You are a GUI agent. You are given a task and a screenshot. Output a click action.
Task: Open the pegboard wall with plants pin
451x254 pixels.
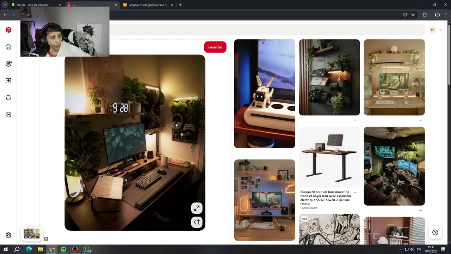(x=329, y=77)
